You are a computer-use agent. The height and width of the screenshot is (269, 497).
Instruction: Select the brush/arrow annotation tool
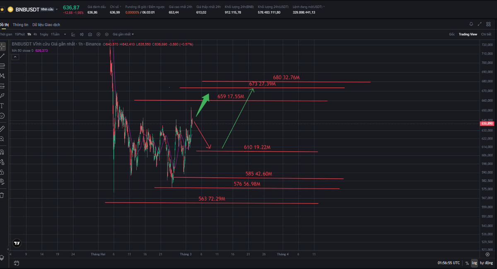tap(2, 95)
